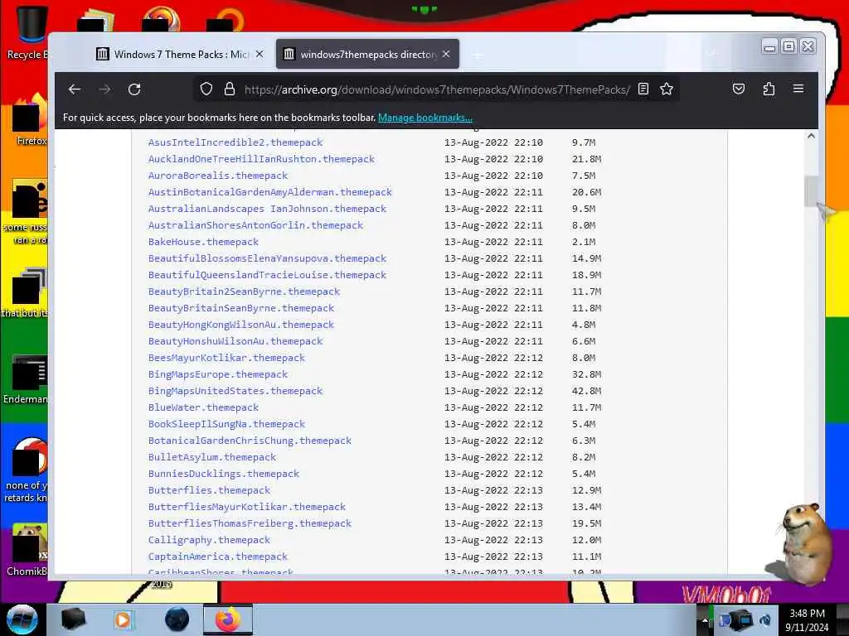Download AustralianShoresAntonGorlin.themepack
Image resolution: width=849 pixels, height=636 pixels.
255,225
